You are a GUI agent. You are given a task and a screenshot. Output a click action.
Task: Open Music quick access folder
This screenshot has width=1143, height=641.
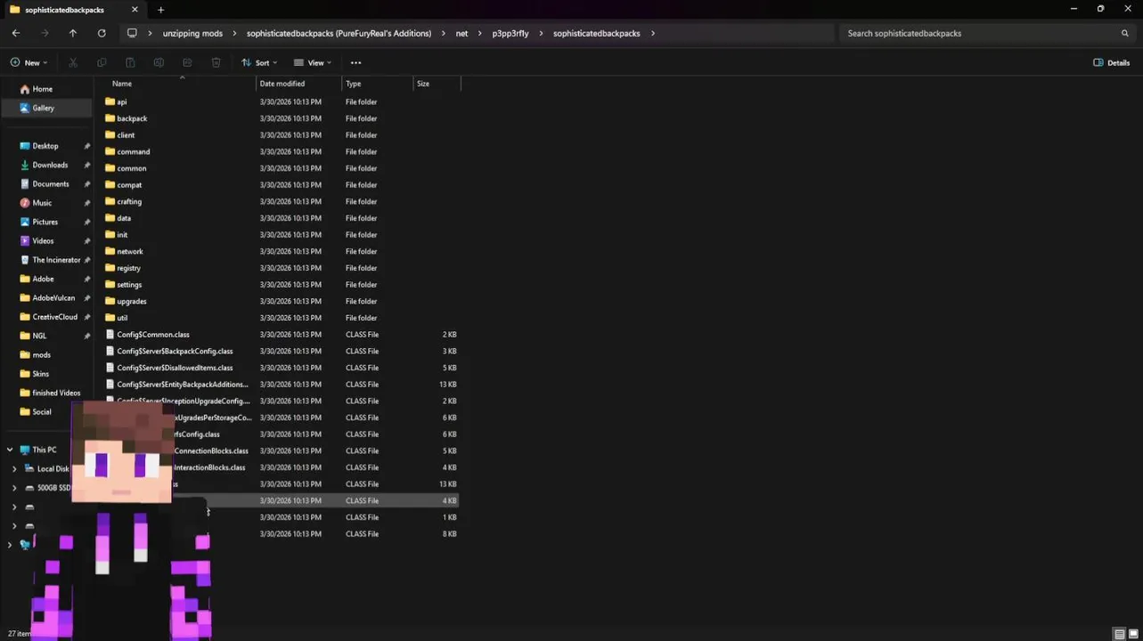tap(42, 203)
